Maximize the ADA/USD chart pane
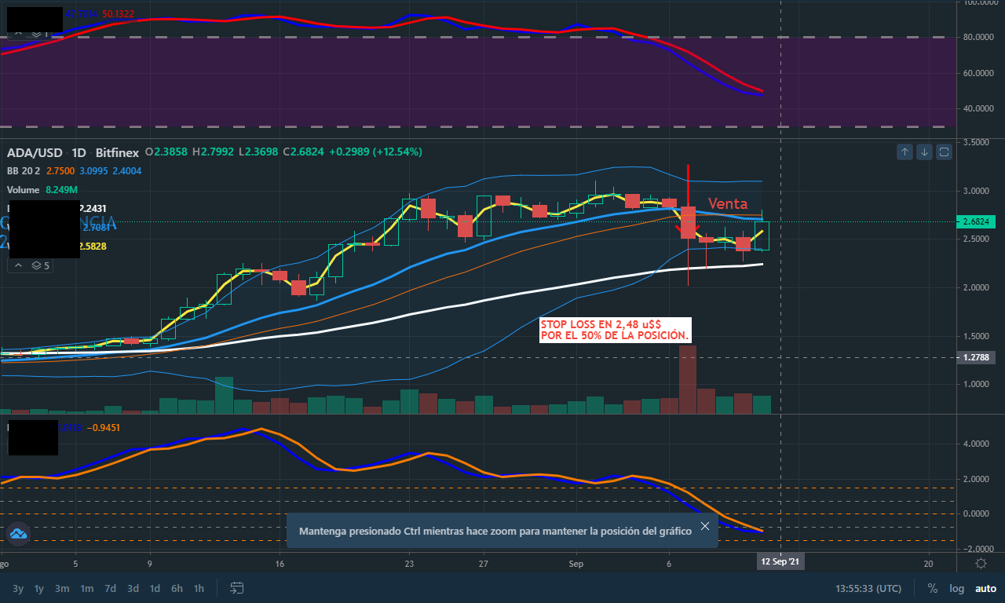Viewport: 1005px width, 603px height. pyautogui.click(x=944, y=152)
